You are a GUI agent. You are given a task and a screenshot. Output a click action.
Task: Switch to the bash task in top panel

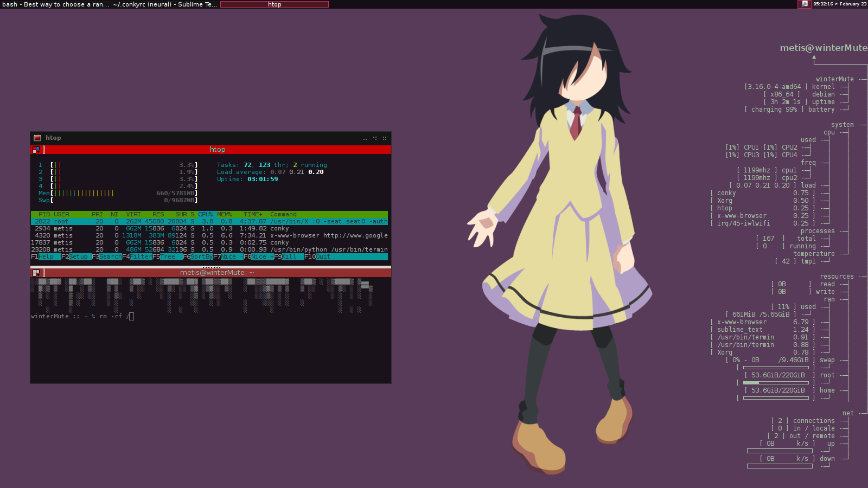[x=55, y=4]
